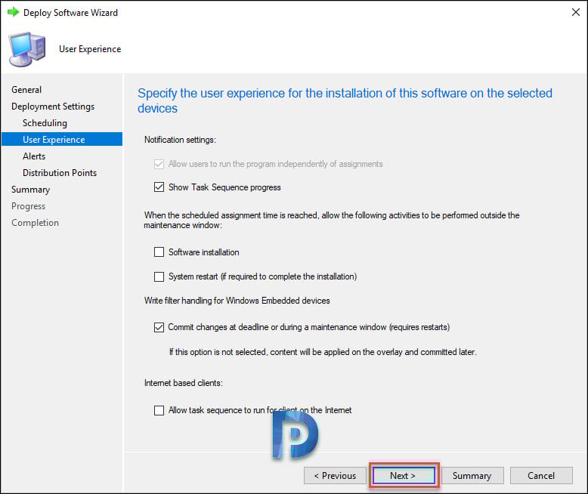Click the Internet based clients label
The width and height of the screenshot is (588, 494).
point(184,383)
